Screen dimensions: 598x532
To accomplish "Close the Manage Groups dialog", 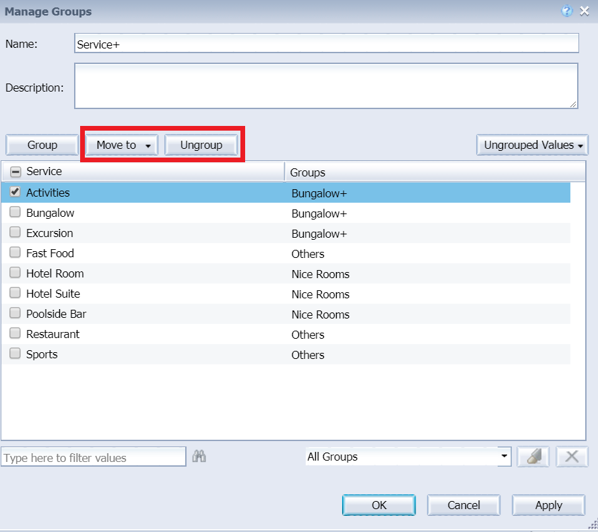I will (585, 11).
